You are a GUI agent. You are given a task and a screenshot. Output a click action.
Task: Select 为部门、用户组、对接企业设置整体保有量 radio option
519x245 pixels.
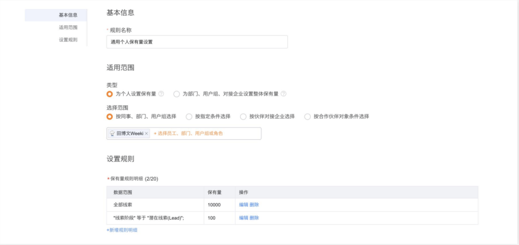pos(177,94)
